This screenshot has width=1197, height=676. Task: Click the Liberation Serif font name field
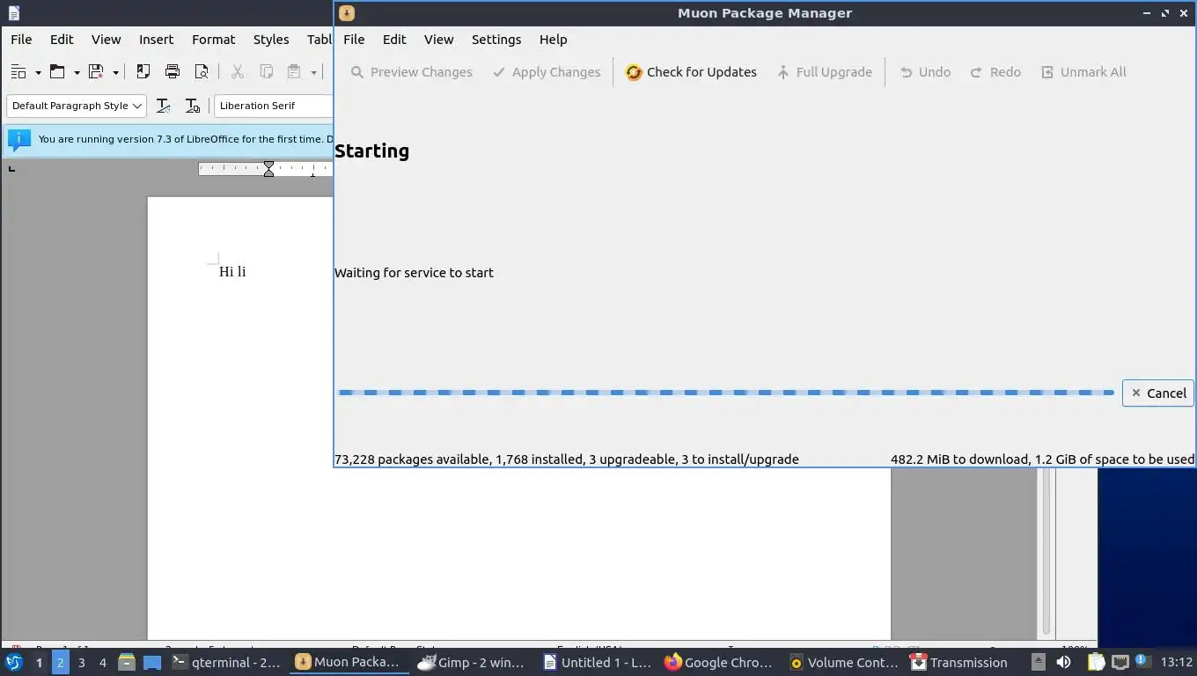pos(274,106)
